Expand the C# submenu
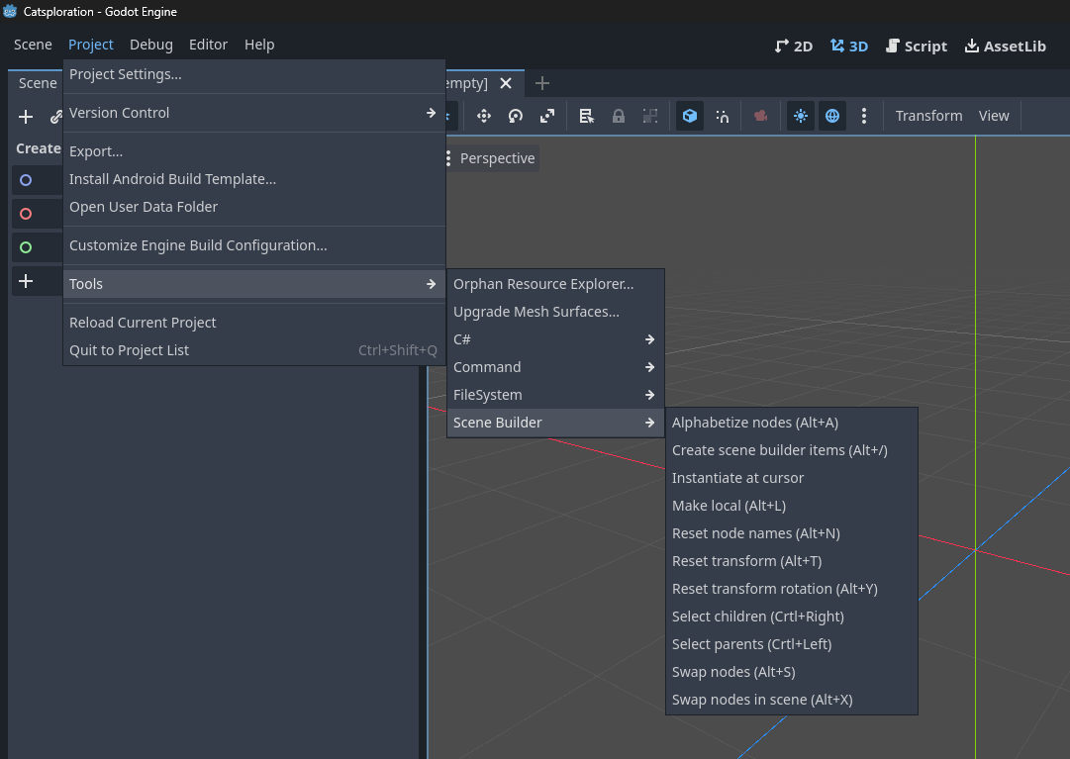 coord(555,339)
